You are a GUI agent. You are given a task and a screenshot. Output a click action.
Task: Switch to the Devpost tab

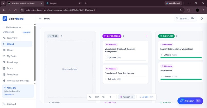[63, 3]
